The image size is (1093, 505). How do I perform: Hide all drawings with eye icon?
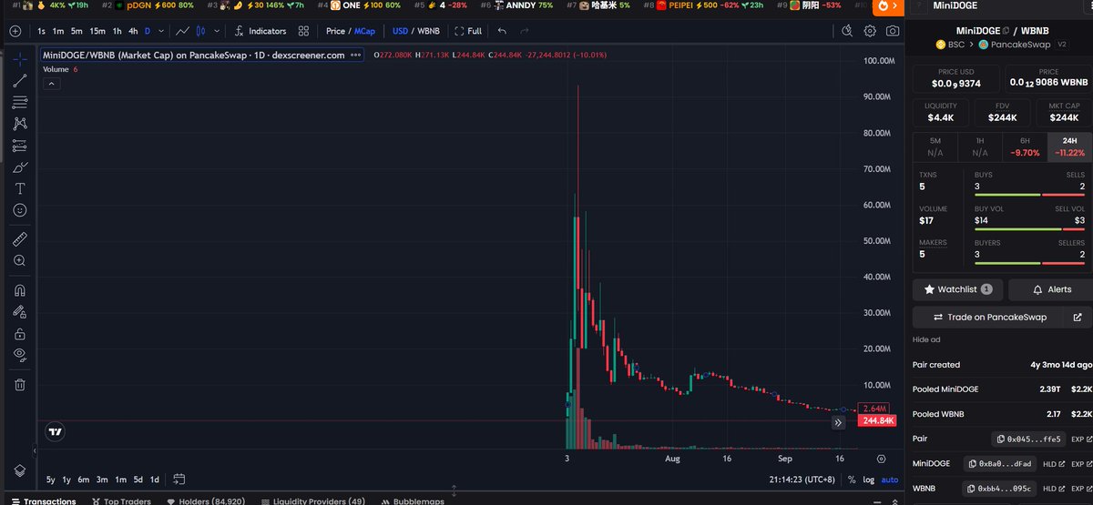coord(20,355)
